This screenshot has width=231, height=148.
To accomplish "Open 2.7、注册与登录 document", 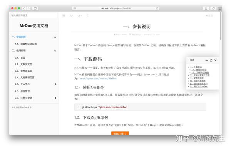I will [x=23, y=98].
